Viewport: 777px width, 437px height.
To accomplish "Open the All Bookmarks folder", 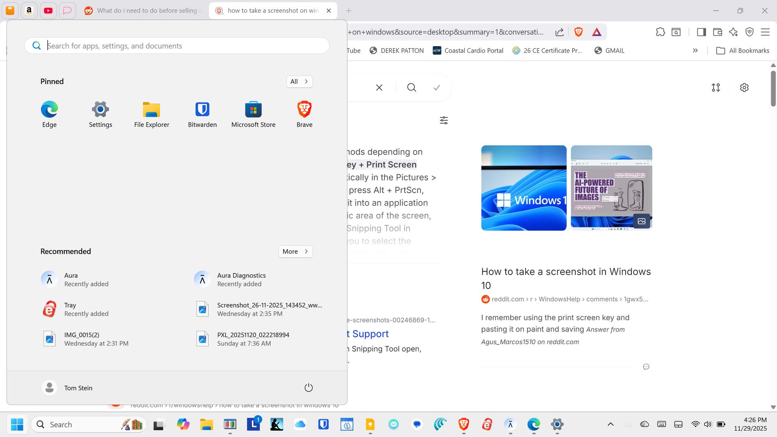I will tap(743, 51).
